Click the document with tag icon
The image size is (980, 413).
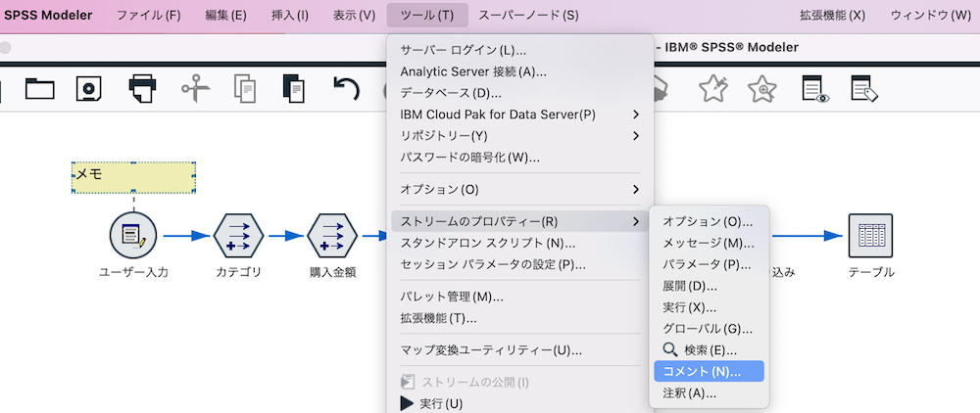click(864, 89)
